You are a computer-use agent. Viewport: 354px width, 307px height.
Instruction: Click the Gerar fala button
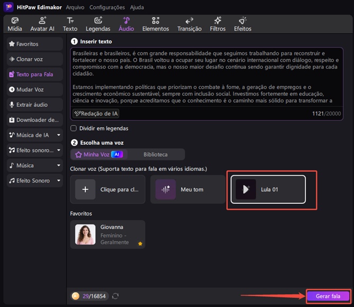pos(328,296)
